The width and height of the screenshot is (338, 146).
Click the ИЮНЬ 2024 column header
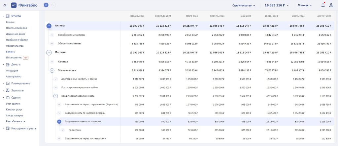pyautogui.click(x=271, y=16)
